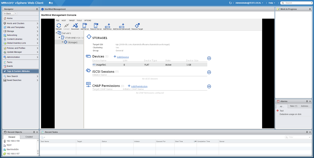Click the Add Device (advanced) toolbar icon
314x158 pixels.
coord(121,26)
